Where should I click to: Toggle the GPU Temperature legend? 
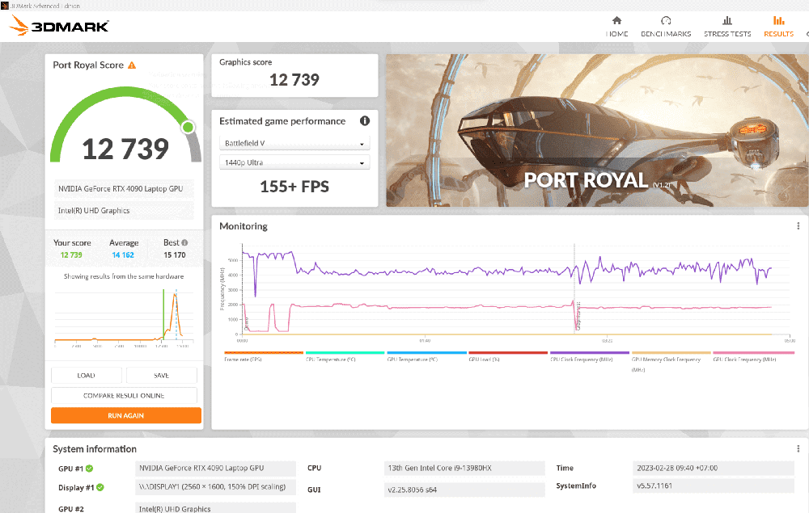[426, 356]
